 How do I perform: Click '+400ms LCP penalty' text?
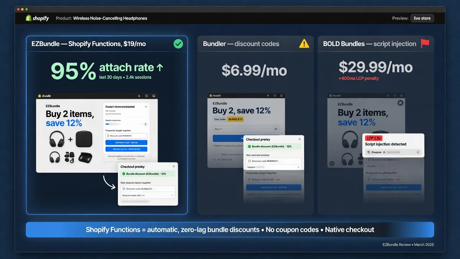pos(359,78)
